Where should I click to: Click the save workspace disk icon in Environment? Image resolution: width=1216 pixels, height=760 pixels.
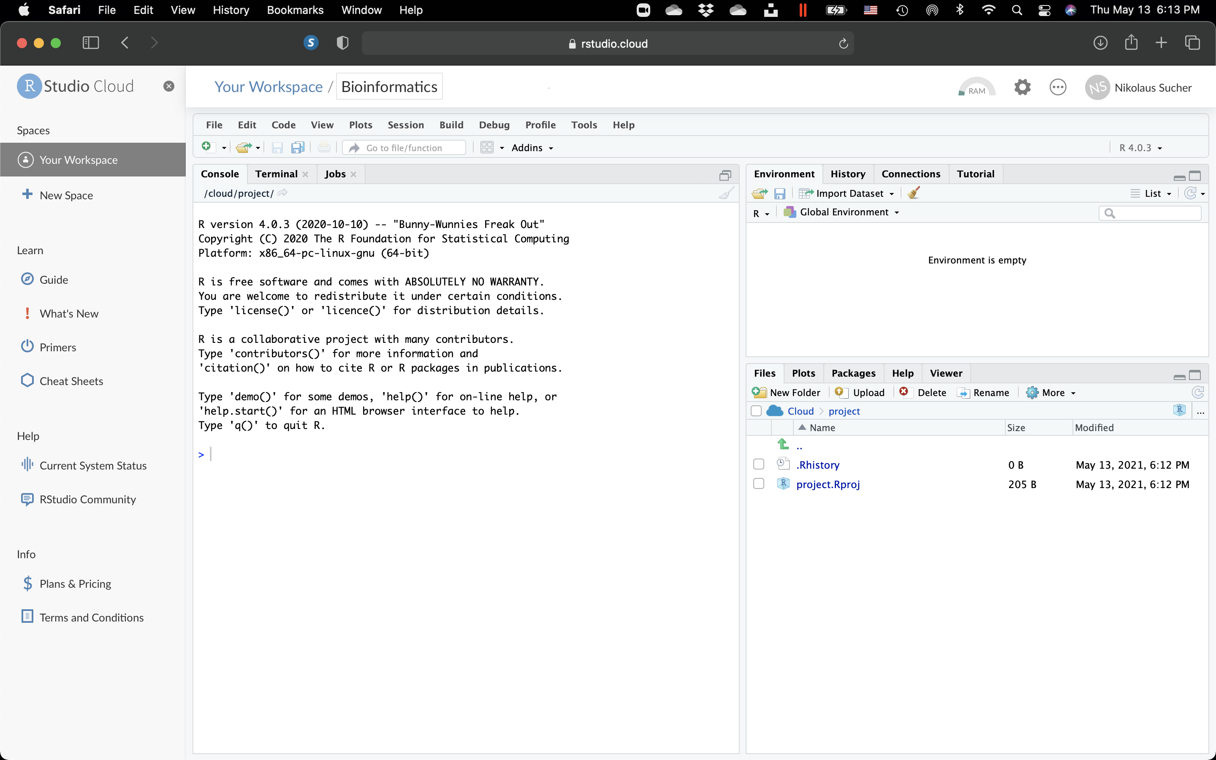(779, 193)
